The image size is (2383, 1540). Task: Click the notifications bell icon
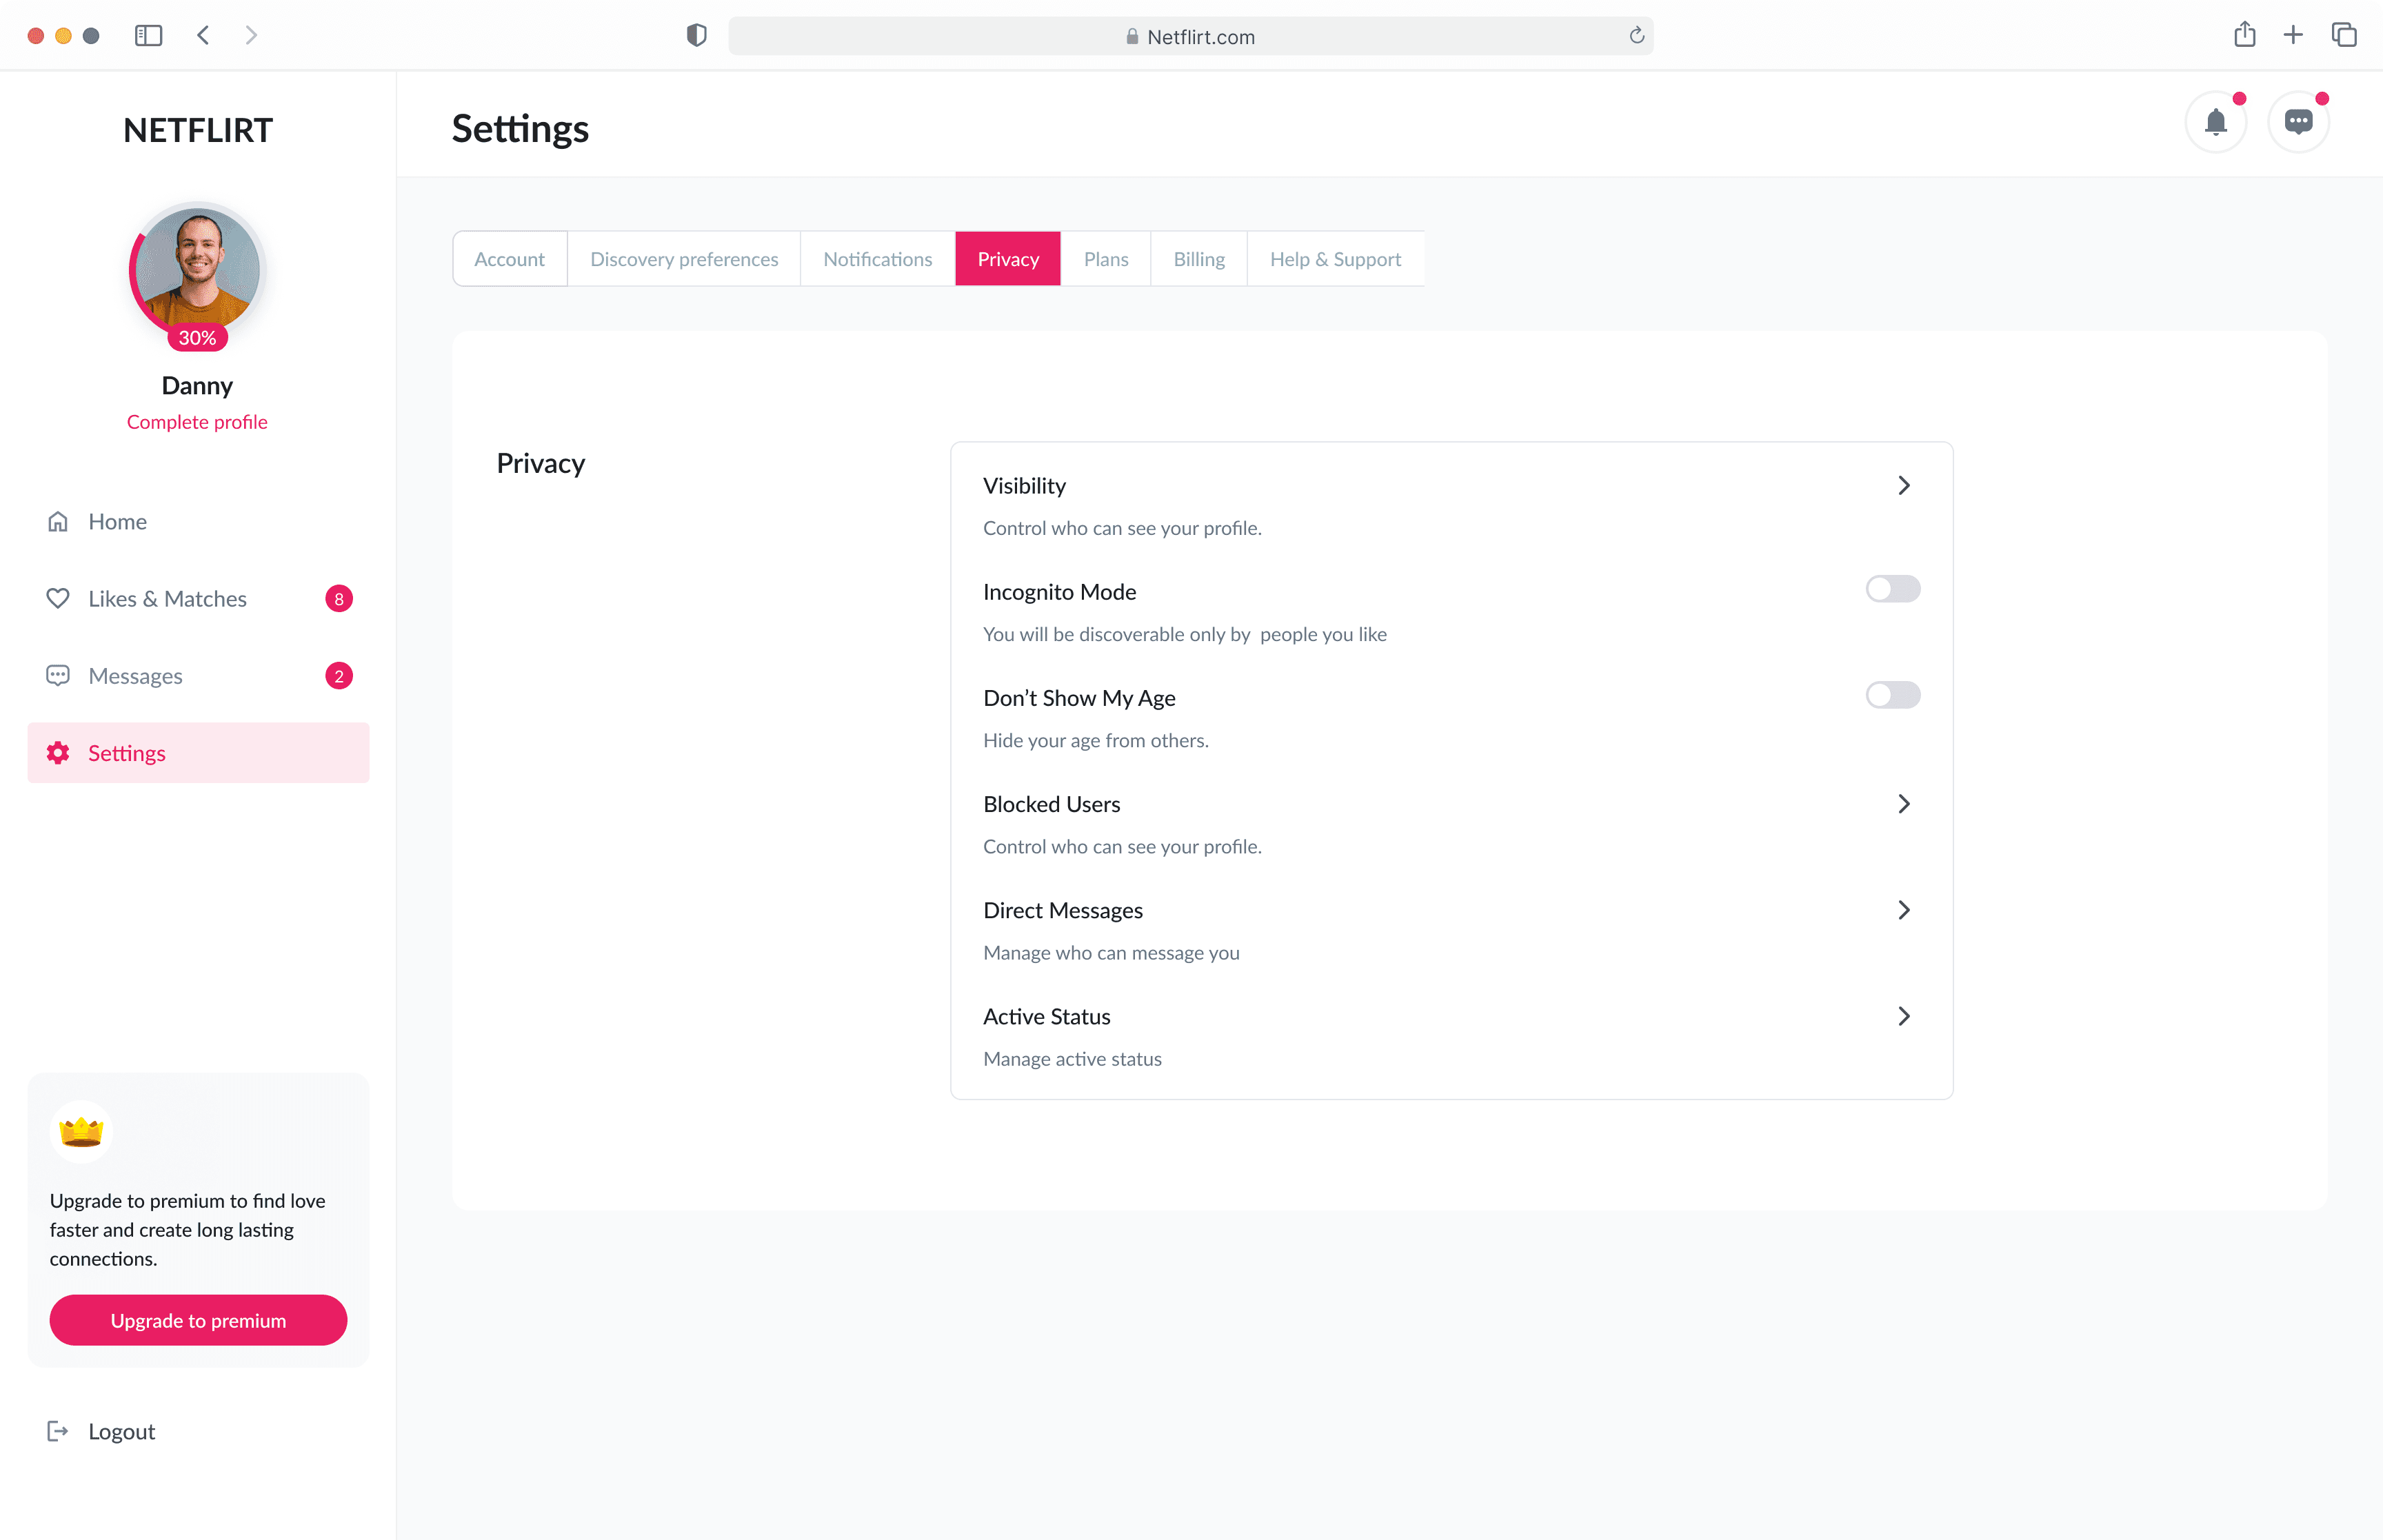(x=2215, y=122)
